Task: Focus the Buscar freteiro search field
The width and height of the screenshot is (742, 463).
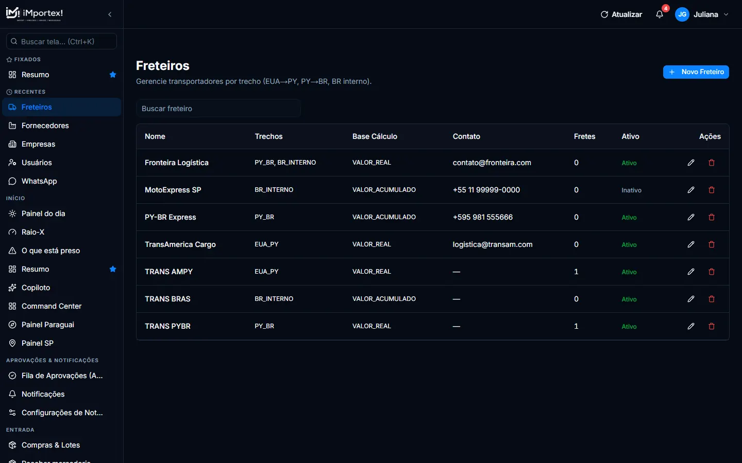Action: coord(218,109)
